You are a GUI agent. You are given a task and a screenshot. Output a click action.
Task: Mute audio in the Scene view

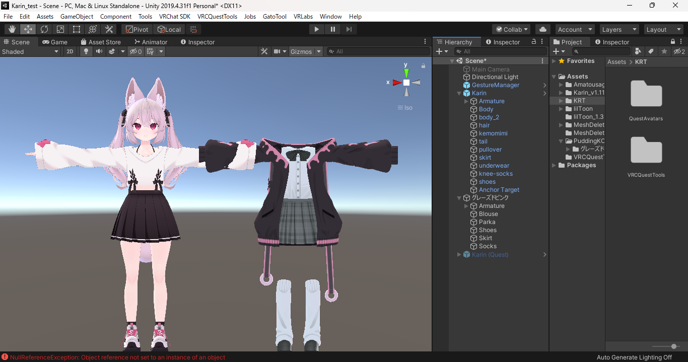(99, 51)
